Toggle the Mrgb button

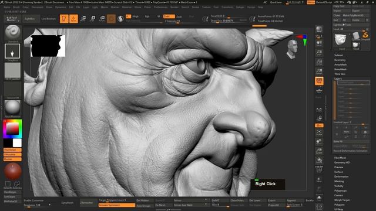136,16
